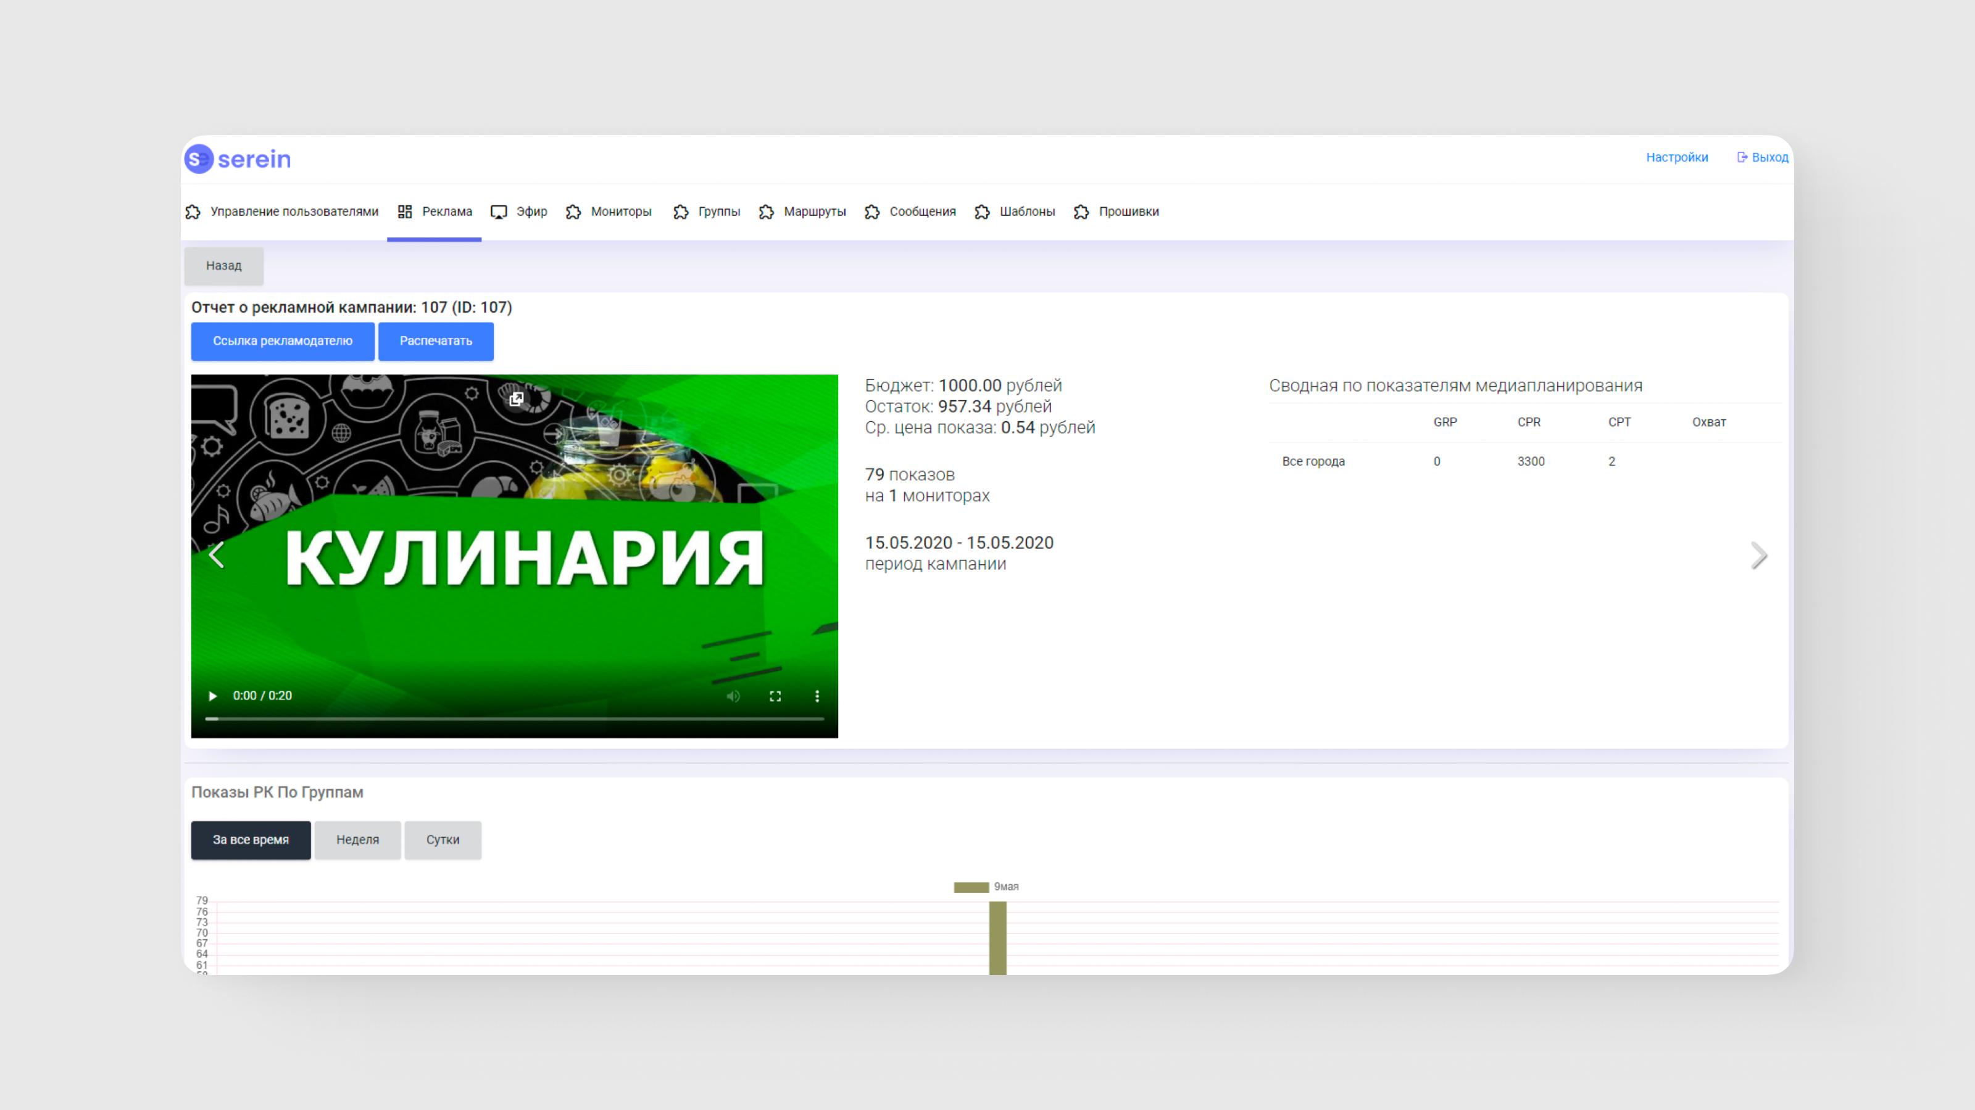Mute the video volume icon

733,696
